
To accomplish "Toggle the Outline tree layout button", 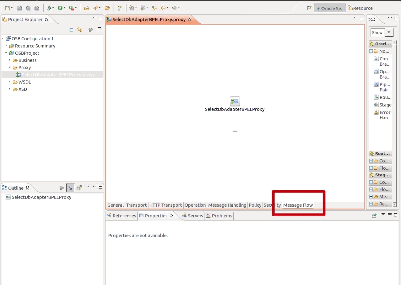I will pyautogui.click(x=70, y=188).
